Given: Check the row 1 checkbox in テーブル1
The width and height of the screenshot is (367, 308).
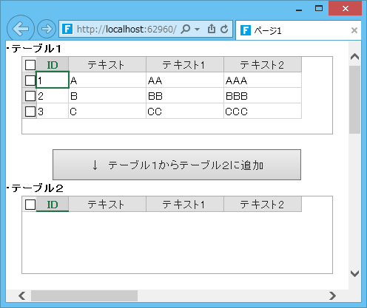Looking at the screenshot, I should click(30, 81).
